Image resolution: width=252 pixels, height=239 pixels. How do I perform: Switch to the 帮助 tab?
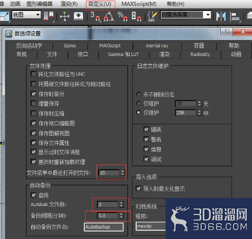click(234, 46)
